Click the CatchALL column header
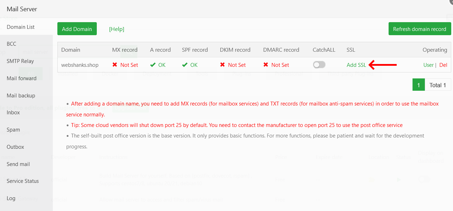The image size is (453, 211). point(324,50)
